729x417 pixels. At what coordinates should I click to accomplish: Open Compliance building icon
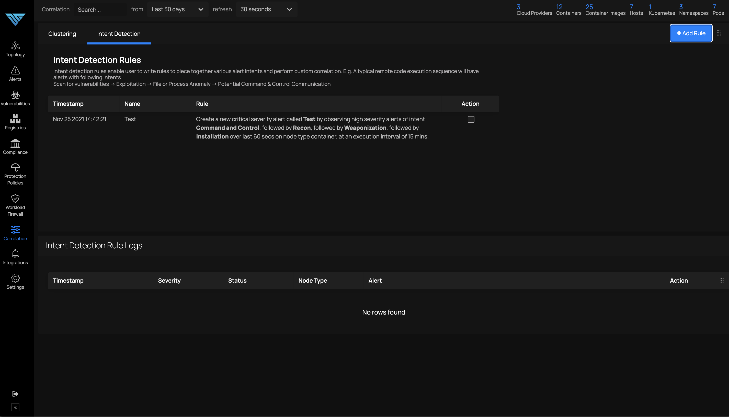(x=15, y=143)
